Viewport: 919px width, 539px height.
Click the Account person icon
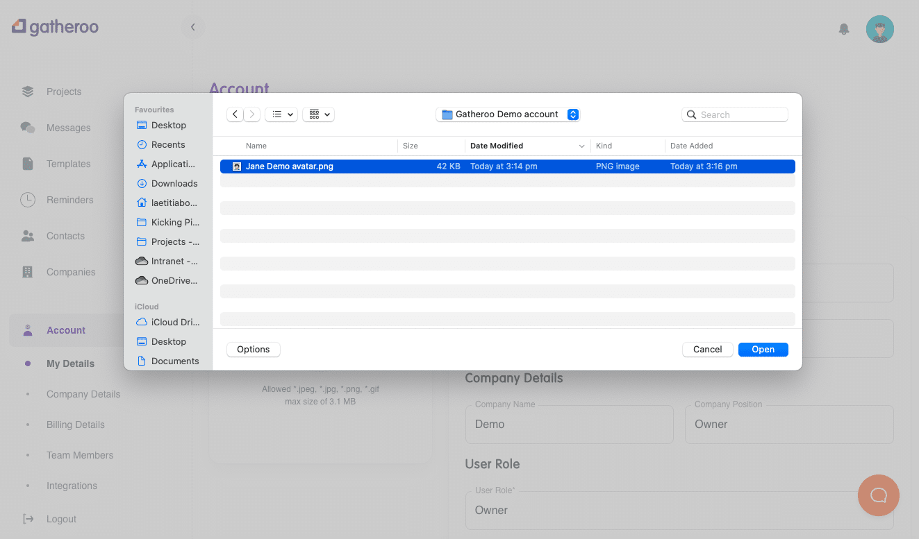28,330
